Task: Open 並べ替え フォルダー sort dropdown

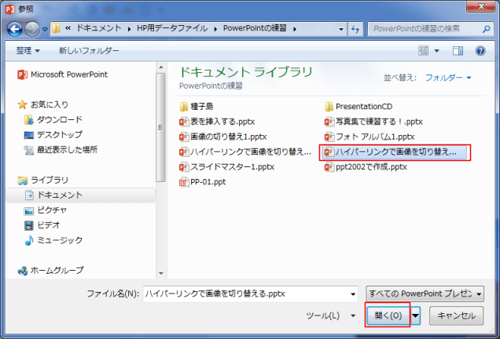Action: pos(448,78)
